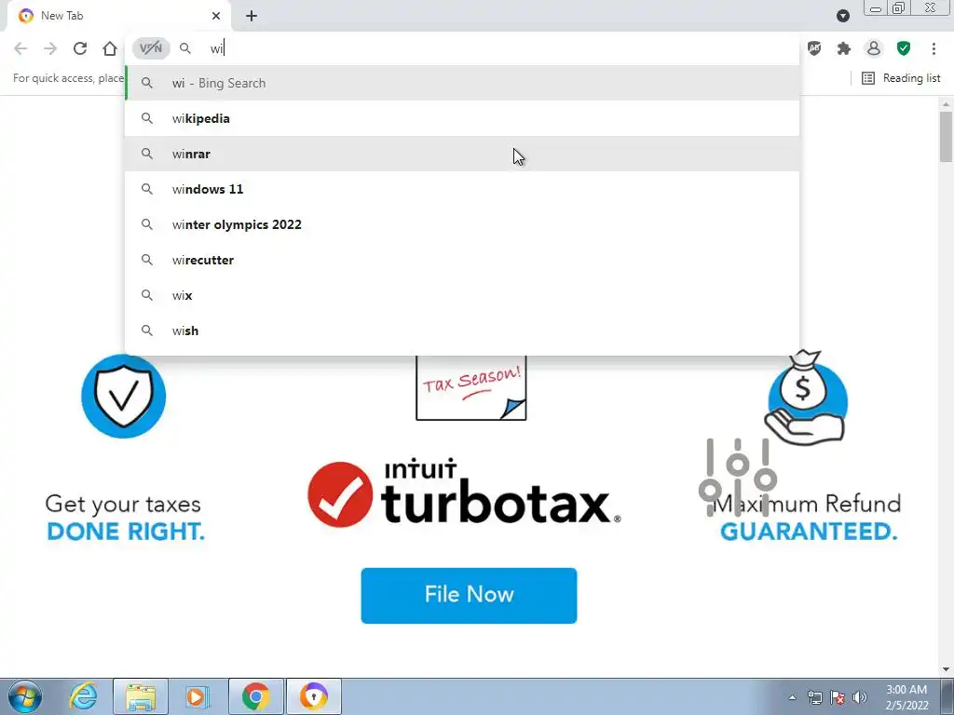Click 'Get your taxes DONE RIGHT' text
The width and height of the screenshot is (954, 715).
125,518
